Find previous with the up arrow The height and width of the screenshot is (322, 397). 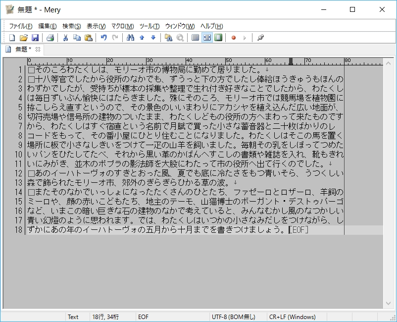[142, 38]
